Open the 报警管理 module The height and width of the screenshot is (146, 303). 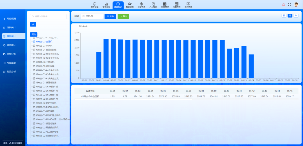point(141,5)
